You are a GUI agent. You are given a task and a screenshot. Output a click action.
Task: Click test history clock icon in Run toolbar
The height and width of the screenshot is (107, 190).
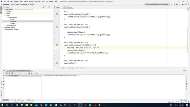(x=29, y=73)
